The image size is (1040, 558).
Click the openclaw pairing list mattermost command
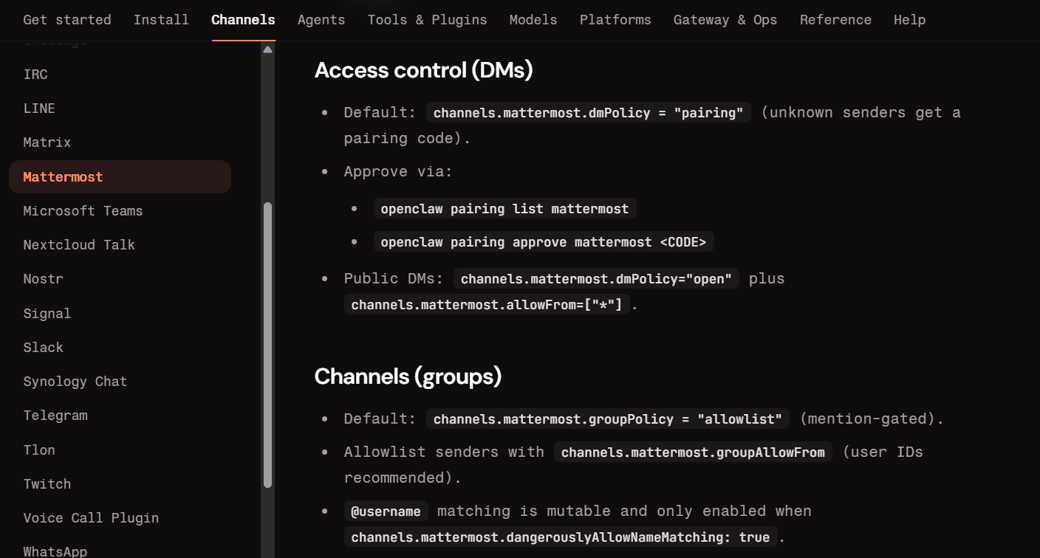pyautogui.click(x=504, y=209)
